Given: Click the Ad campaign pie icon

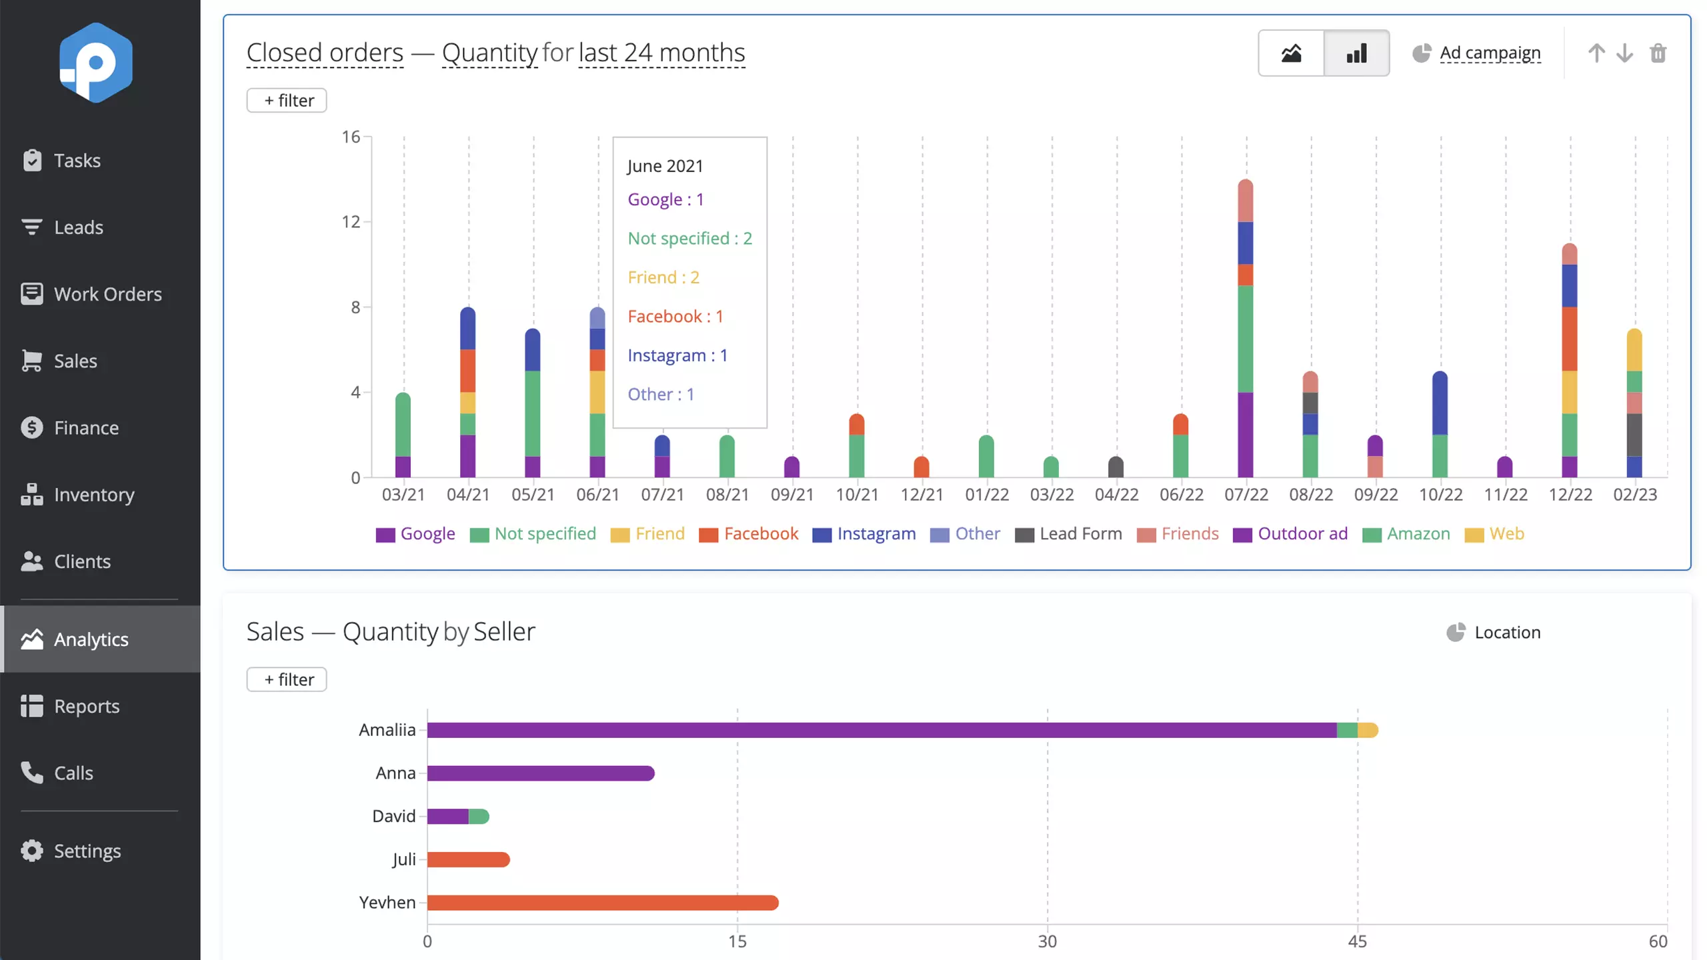Looking at the screenshot, I should tap(1421, 53).
